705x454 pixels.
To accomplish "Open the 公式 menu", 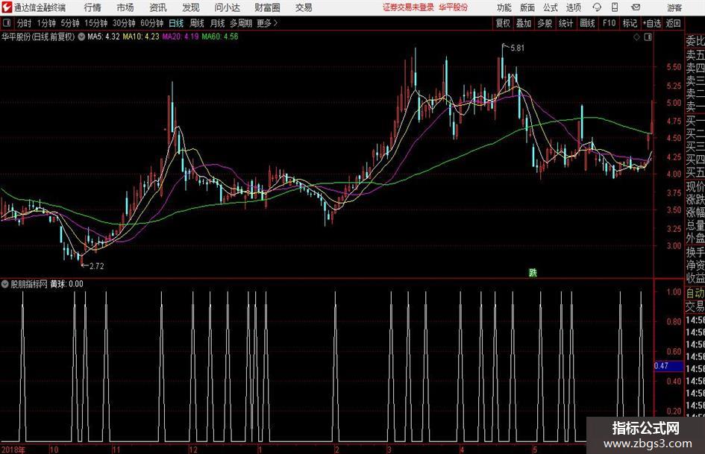I will [551, 7].
